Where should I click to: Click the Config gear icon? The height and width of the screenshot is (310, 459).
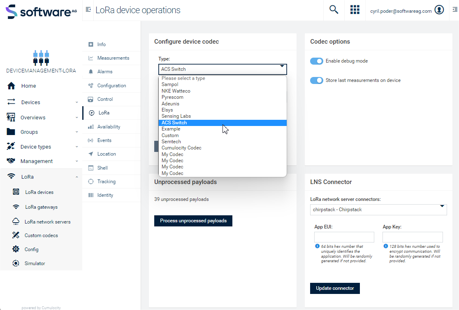pyautogui.click(x=16, y=249)
